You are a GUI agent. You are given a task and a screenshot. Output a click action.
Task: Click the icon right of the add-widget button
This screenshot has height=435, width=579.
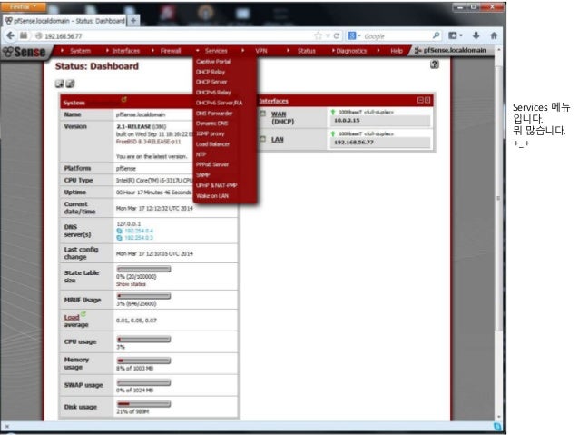(70, 84)
